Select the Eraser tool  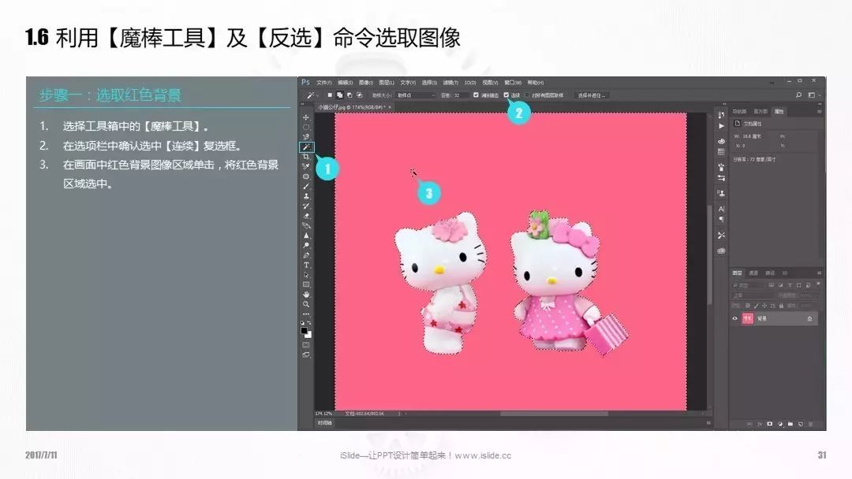pos(306,215)
